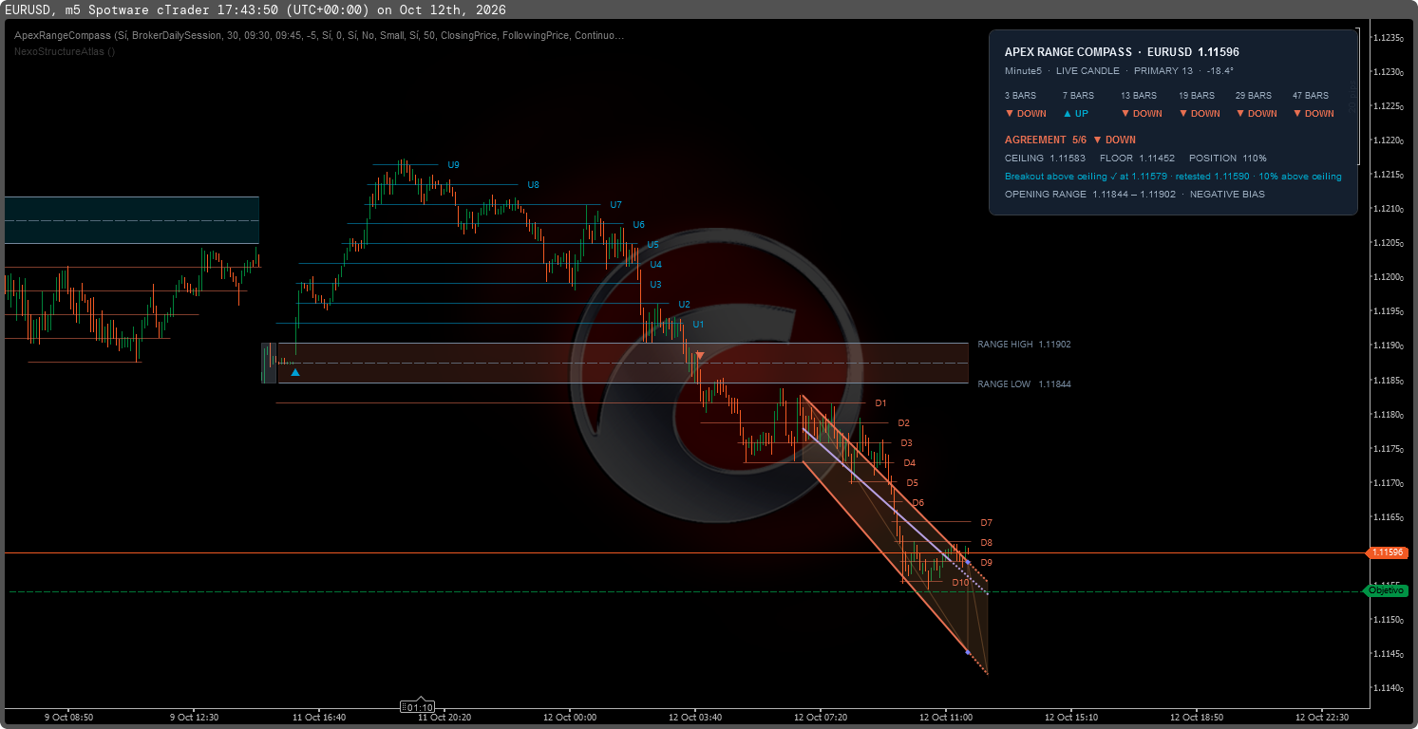
Task: Click the Breakout above ceiling message
Action: 1173,177
